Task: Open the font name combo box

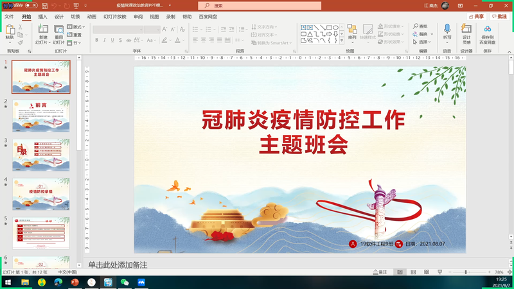Action: (x=118, y=30)
